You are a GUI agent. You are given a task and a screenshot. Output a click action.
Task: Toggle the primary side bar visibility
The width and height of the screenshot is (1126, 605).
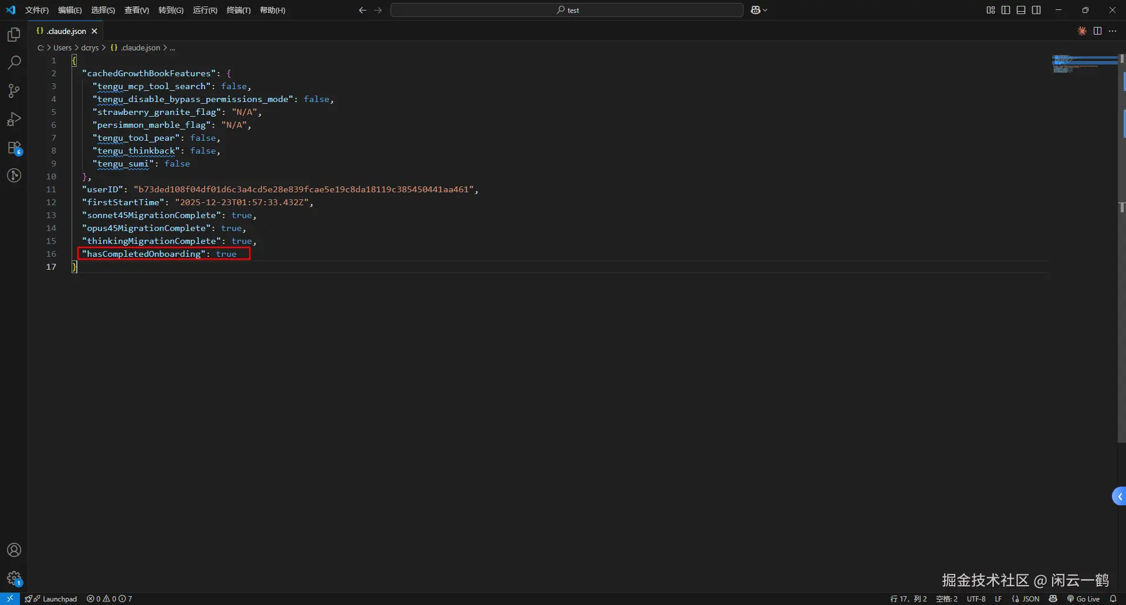[1006, 10]
